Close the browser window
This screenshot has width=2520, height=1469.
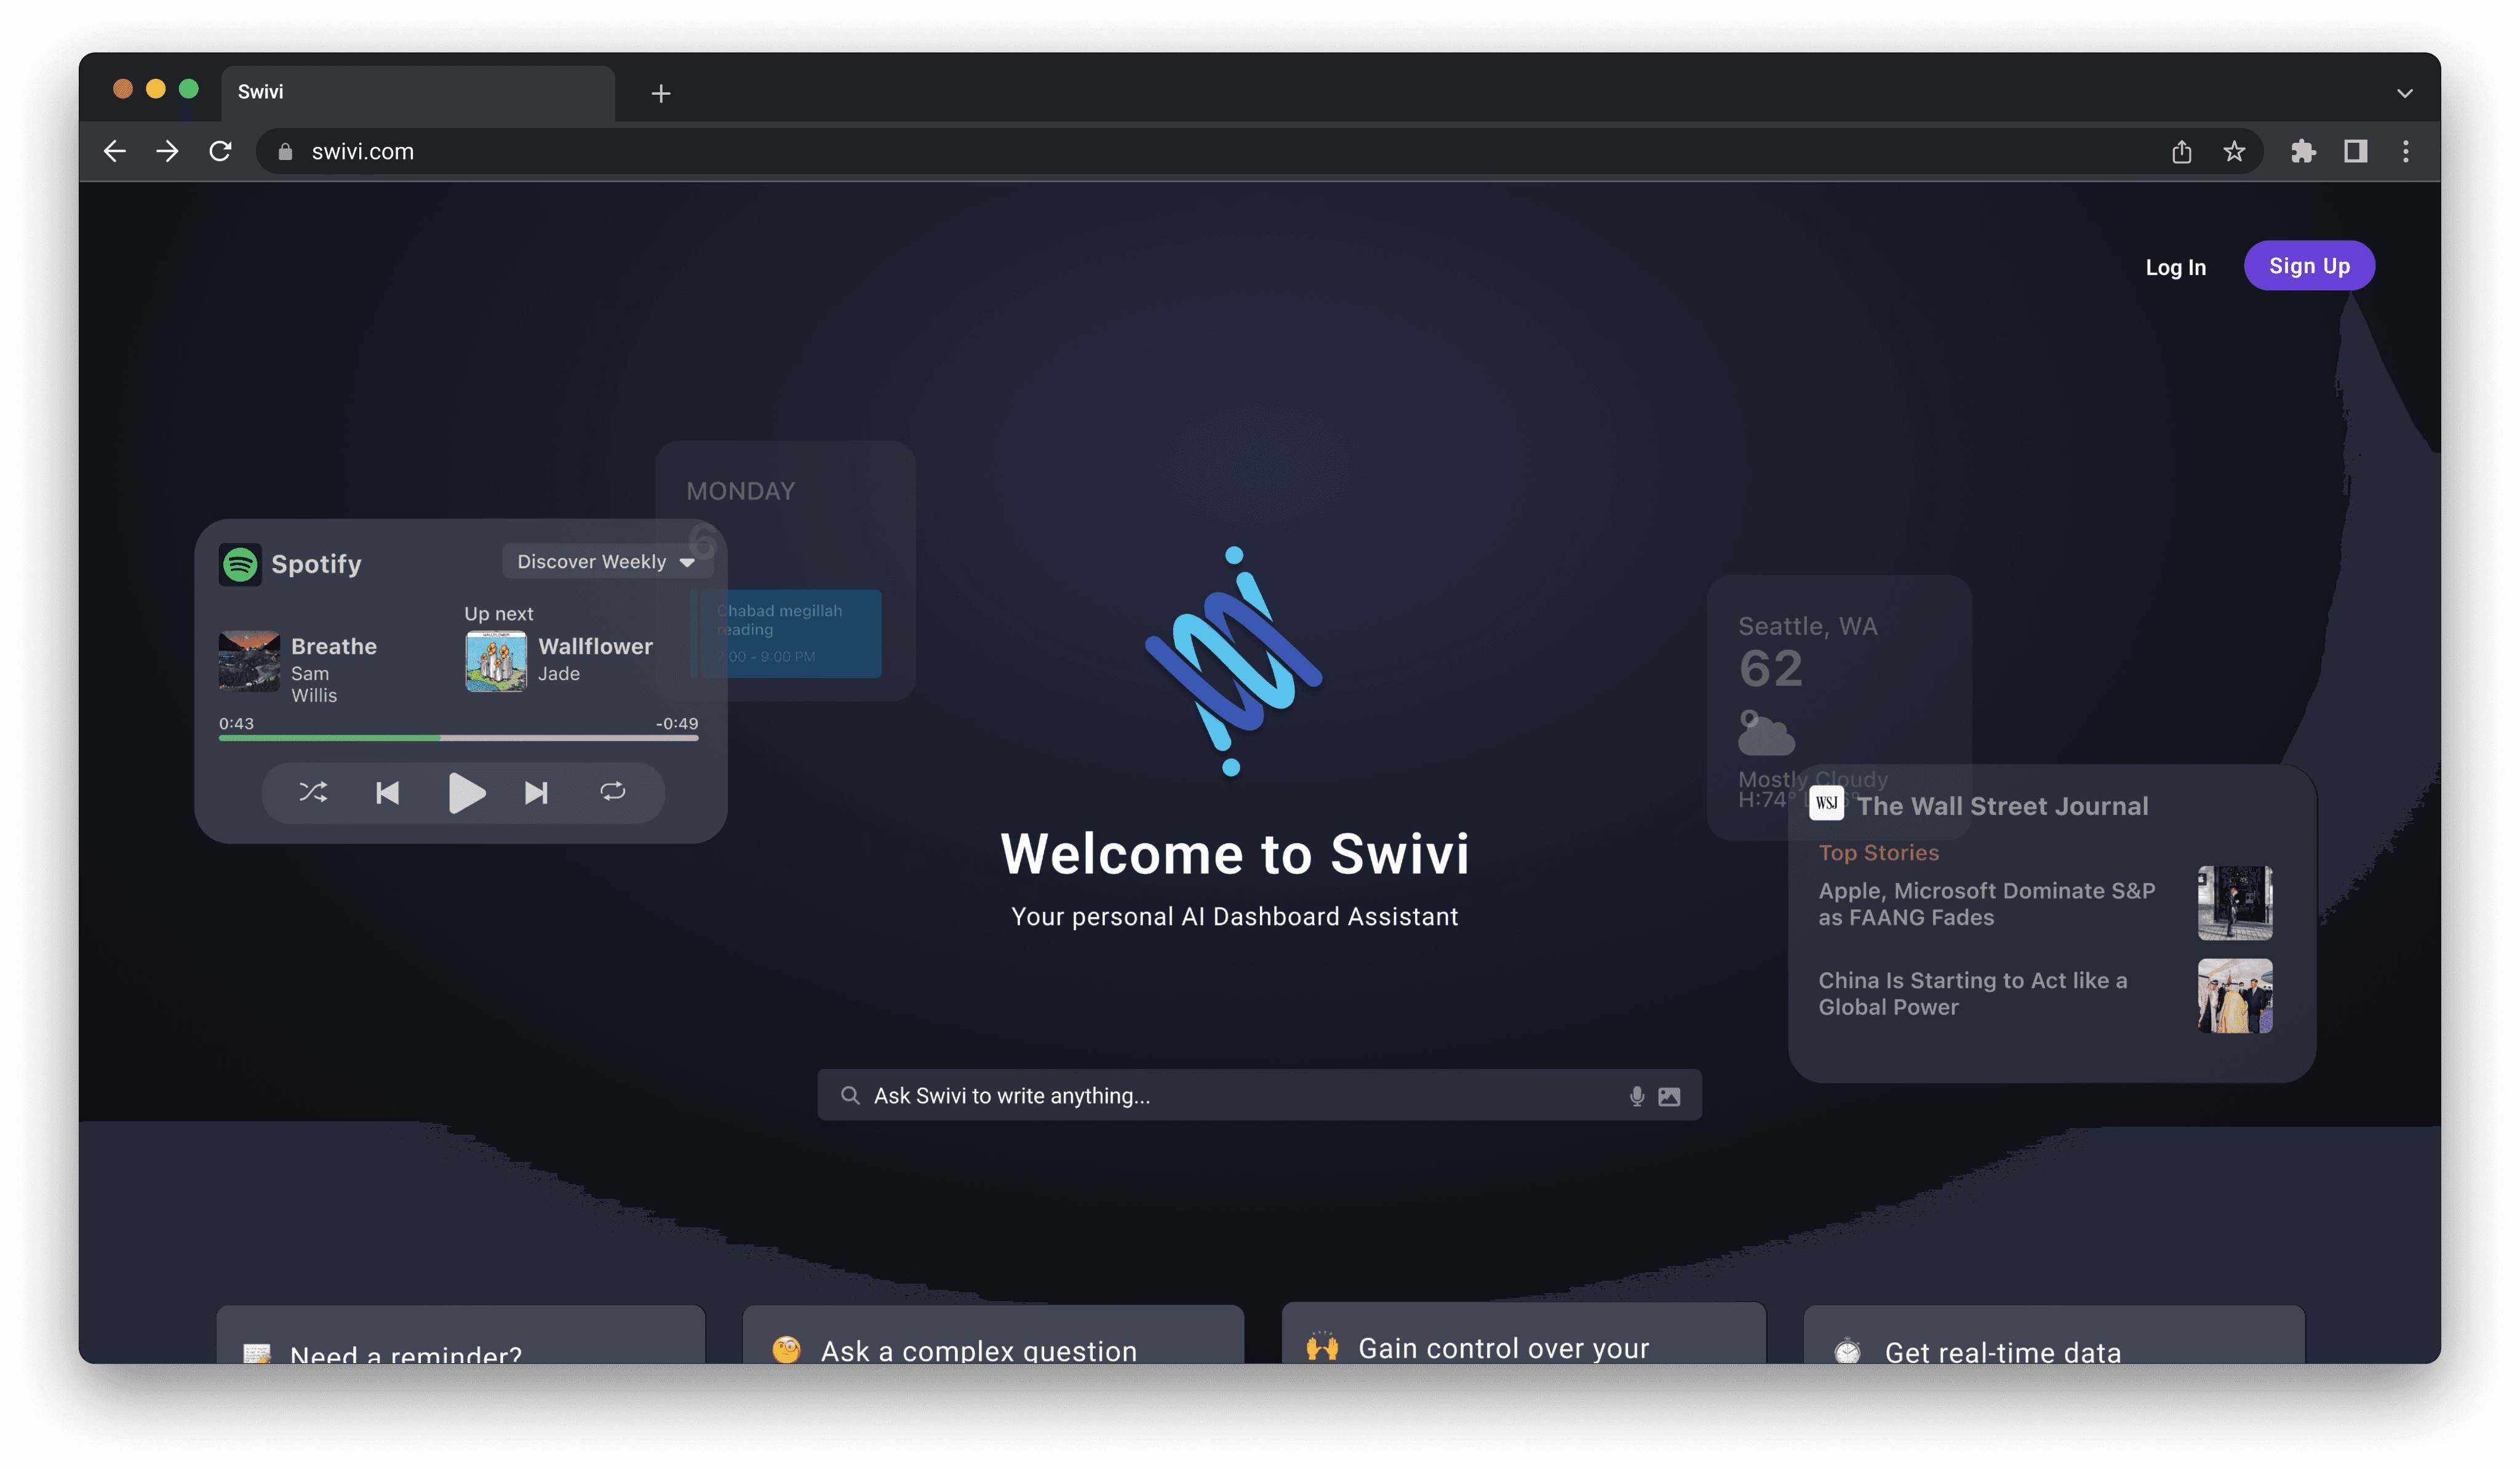pos(123,89)
